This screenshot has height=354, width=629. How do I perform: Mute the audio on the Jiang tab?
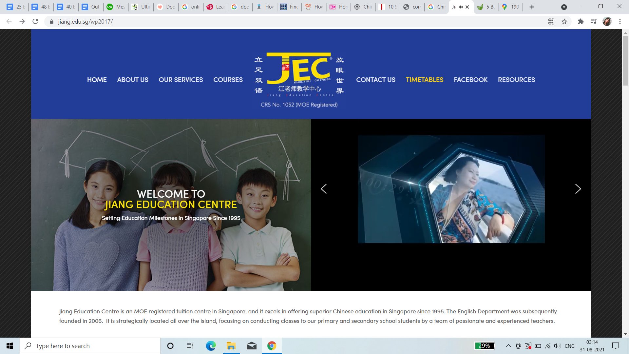click(461, 7)
